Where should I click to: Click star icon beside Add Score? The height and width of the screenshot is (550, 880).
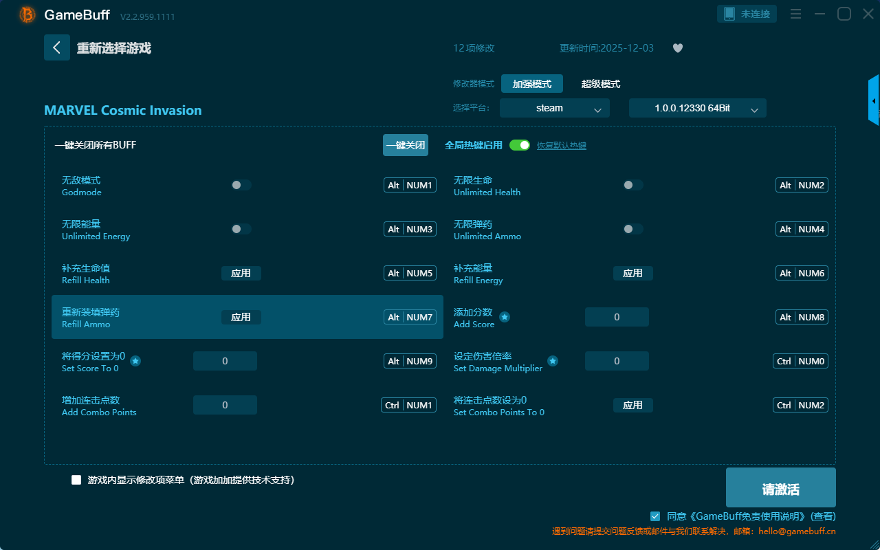click(x=505, y=317)
